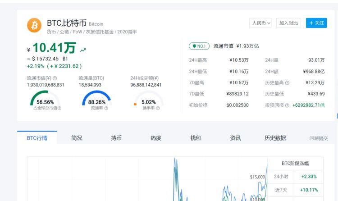Click the 5.02% turnover rate gauge
The height and width of the screenshot is (201, 338).
pos(149,98)
